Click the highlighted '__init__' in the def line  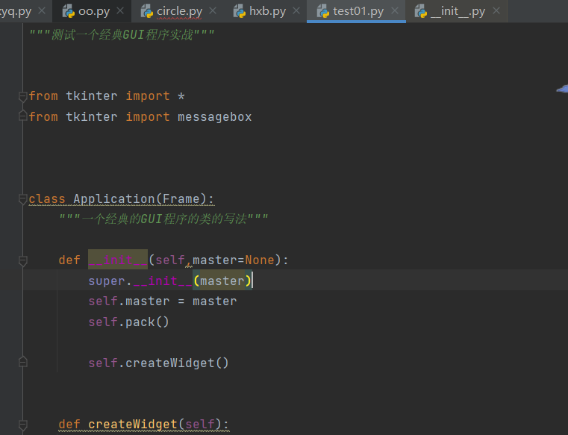[x=118, y=260]
